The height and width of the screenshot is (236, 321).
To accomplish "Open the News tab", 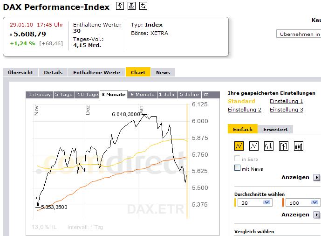I will coord(163,72).
